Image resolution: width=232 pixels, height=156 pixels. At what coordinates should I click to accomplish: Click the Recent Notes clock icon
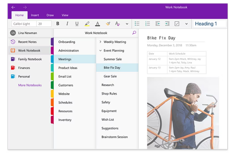pyautogui.click(x=13, y=42)
